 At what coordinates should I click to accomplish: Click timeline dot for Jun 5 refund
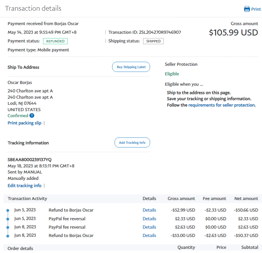point(8,210)
